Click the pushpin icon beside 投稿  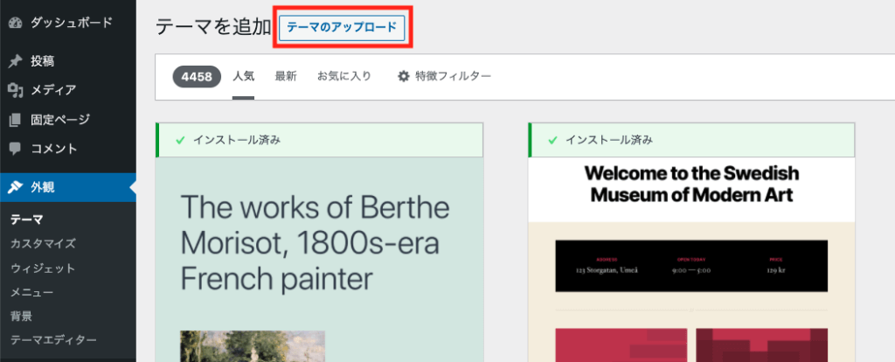coord(15,61)
